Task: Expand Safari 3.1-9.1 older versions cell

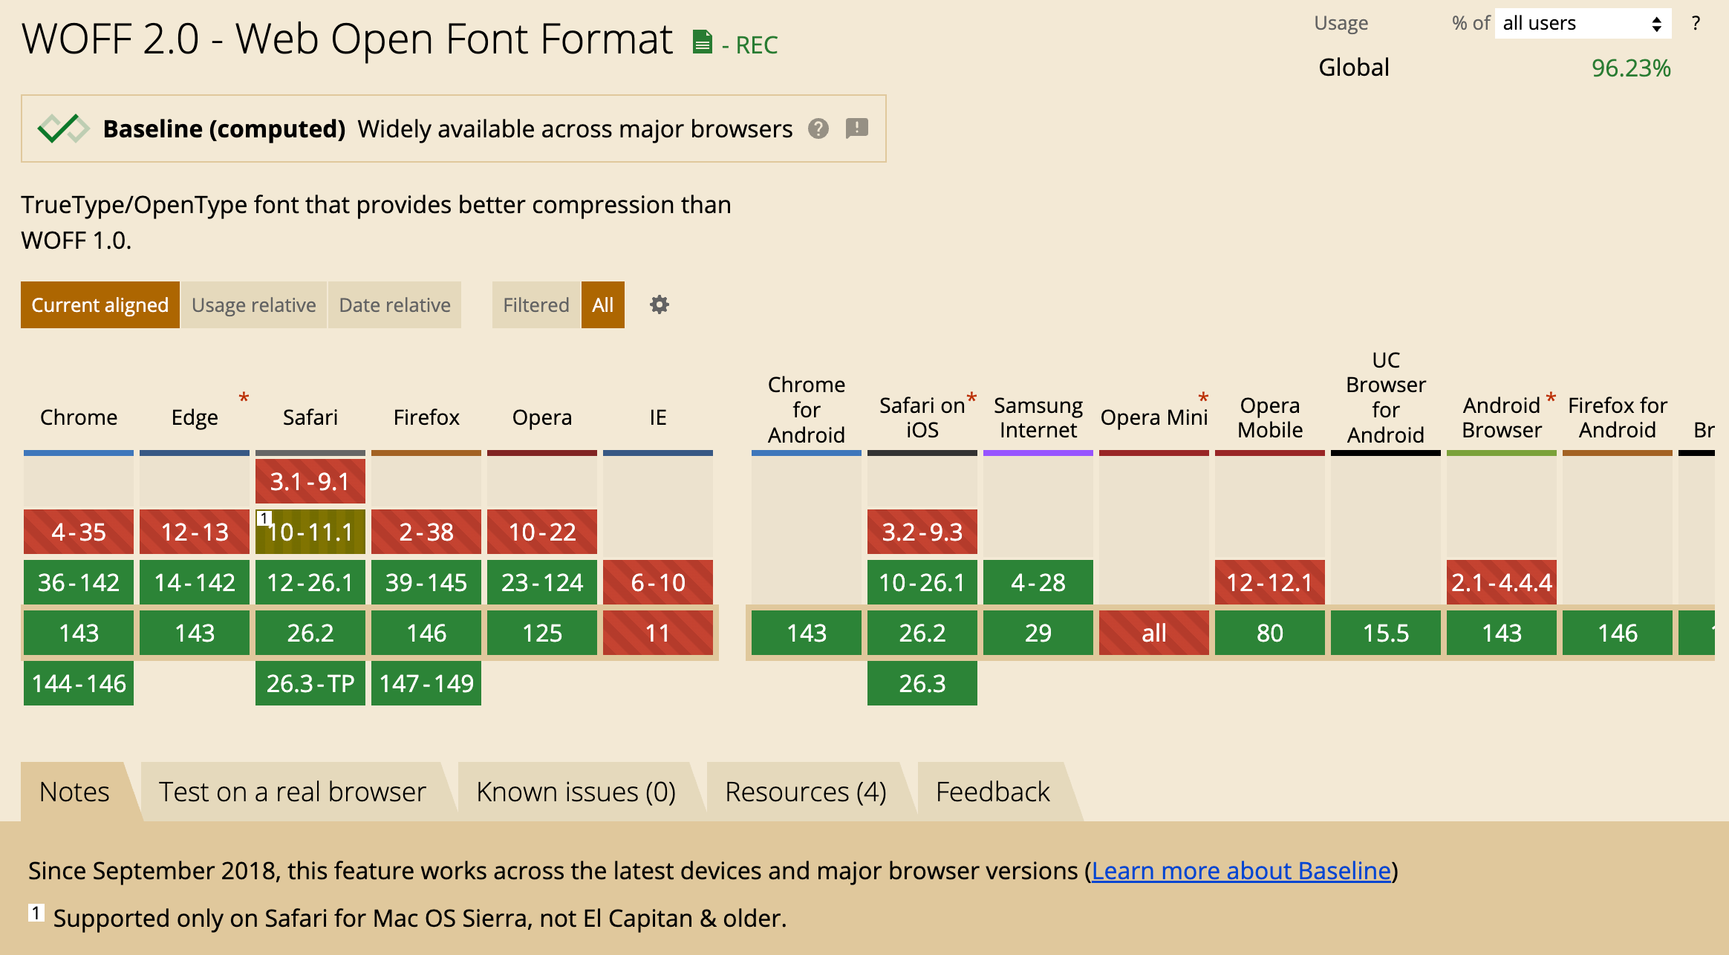Action: [x=310, y=481]
